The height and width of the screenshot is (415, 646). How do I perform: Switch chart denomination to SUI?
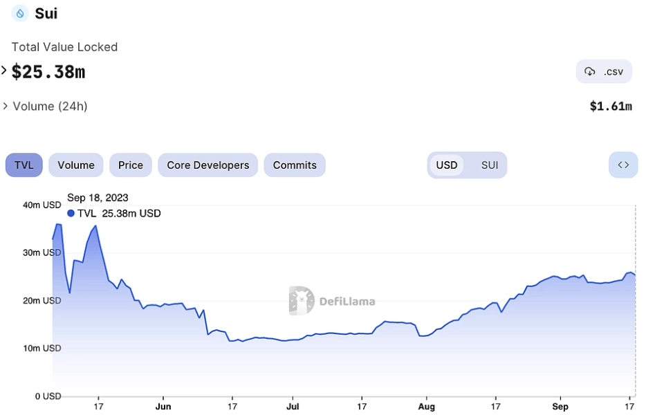pos(490,165)
